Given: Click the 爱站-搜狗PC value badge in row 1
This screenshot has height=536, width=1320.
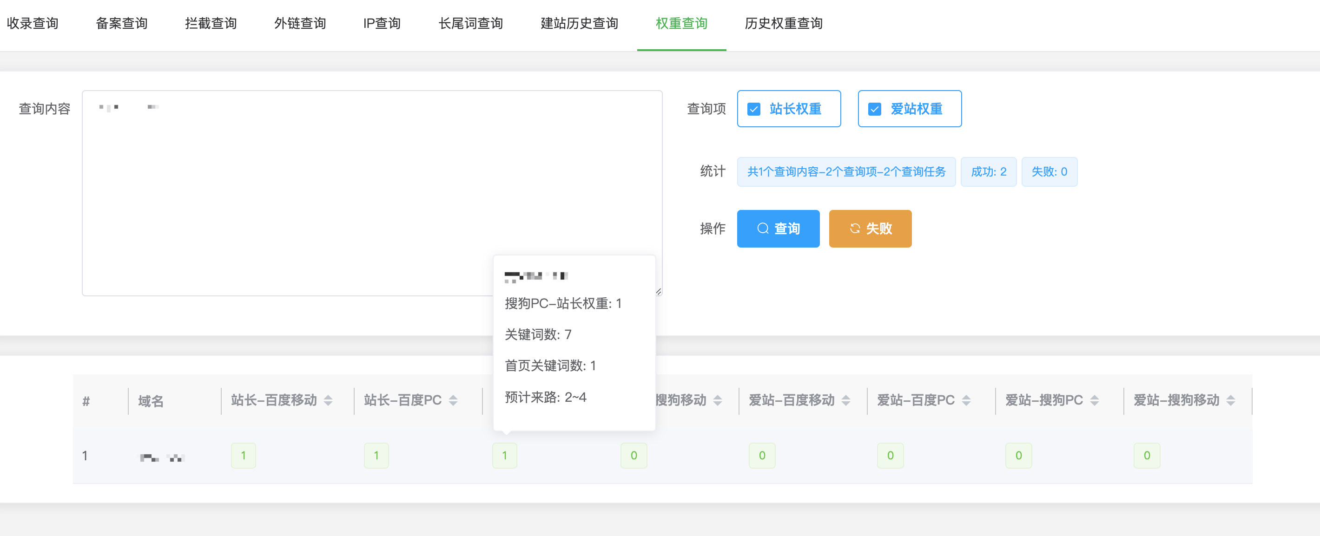Looking at the screenshot, I should click(1019, 456).
